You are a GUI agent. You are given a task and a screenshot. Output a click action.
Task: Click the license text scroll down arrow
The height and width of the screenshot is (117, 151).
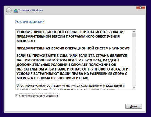[x=134, y=88]
